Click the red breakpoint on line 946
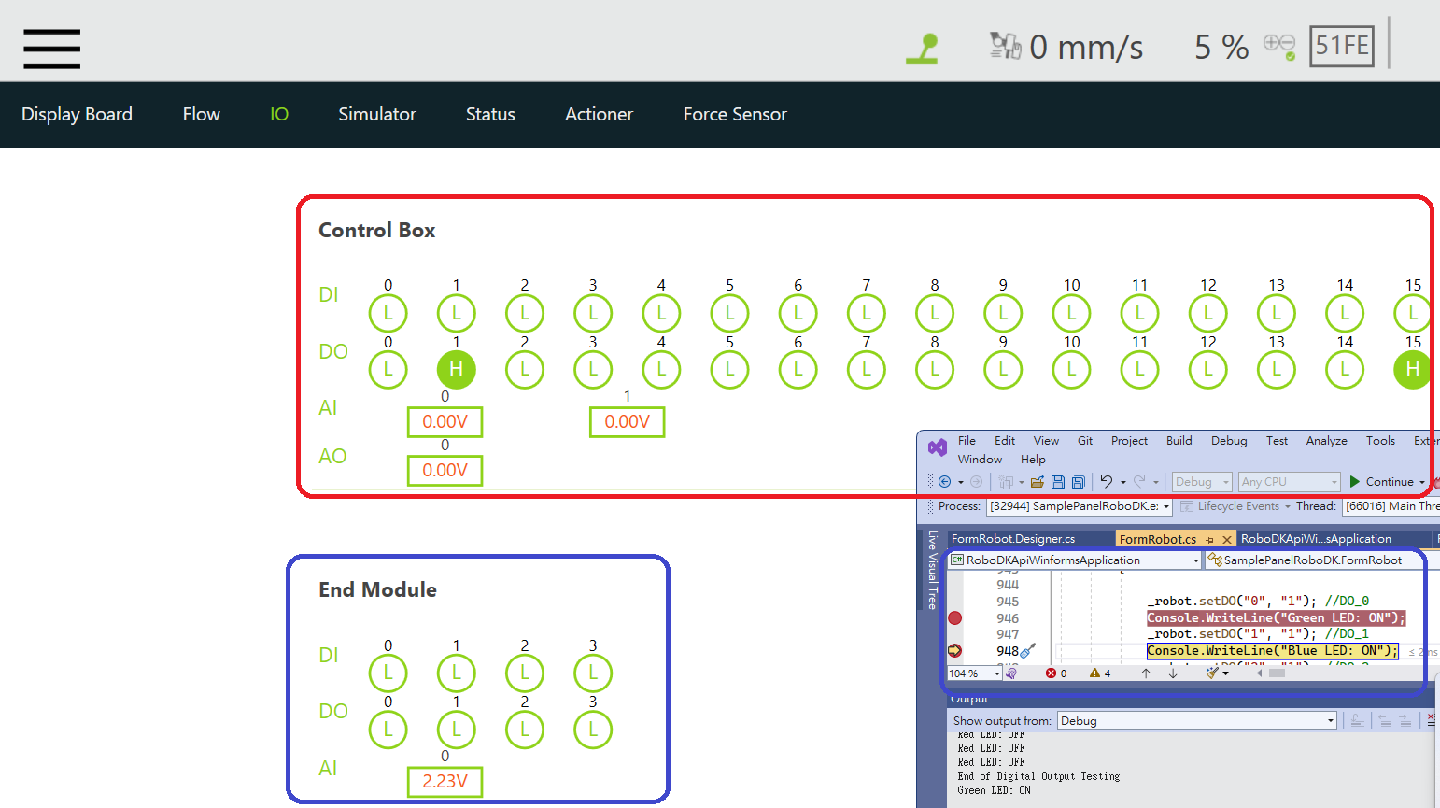This screenshot has height=808, width=1440. click(954, 618)
